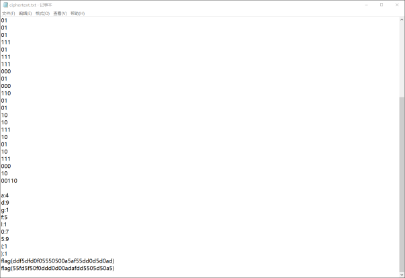
Task: Click the scrollbar down arrow
Action: pos(402,275)
